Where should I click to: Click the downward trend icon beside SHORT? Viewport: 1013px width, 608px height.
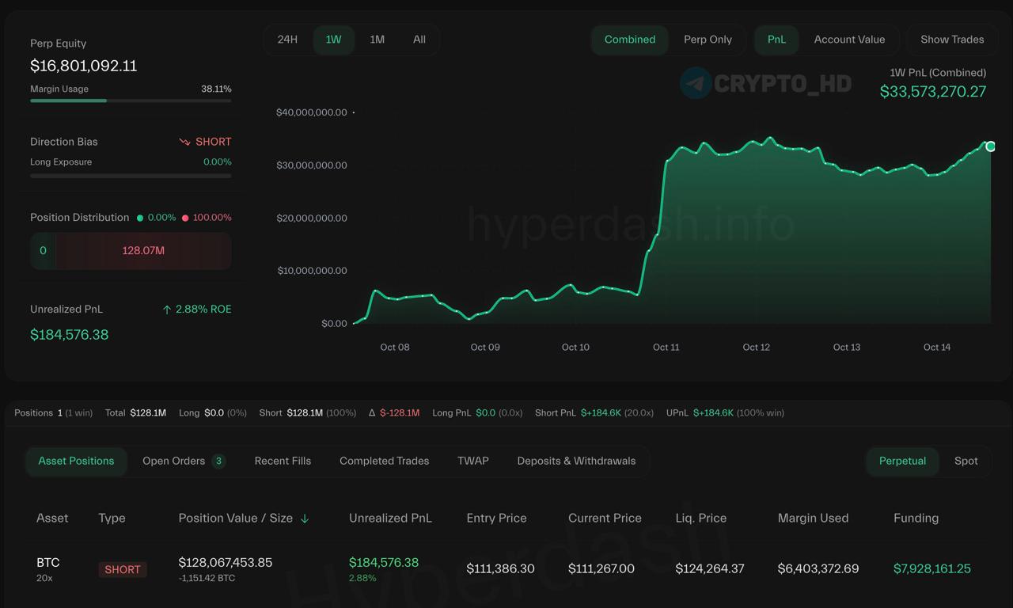coord(184,142)
